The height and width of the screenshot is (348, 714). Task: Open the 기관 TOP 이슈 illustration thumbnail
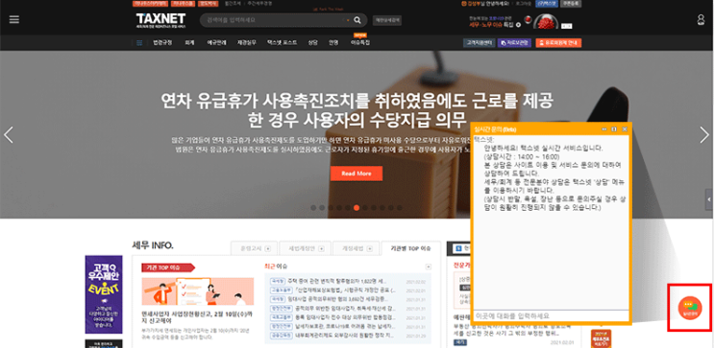pos(198,291)
